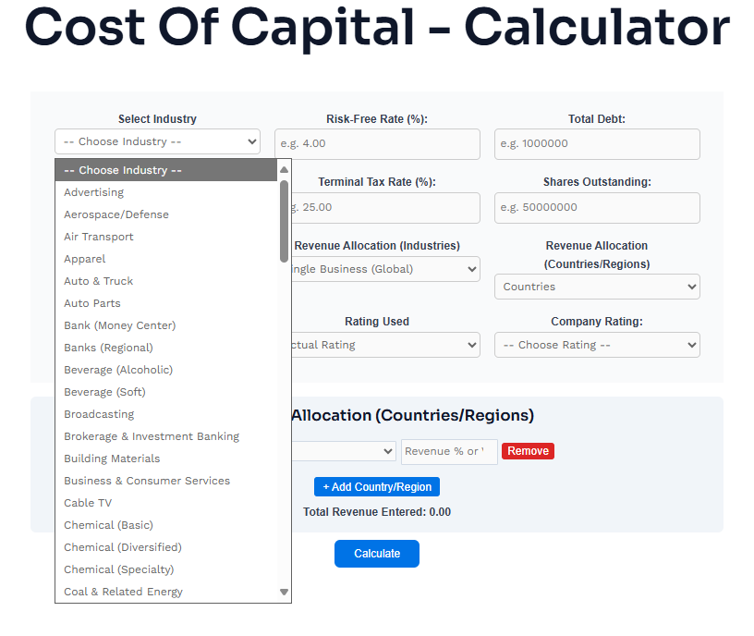
Task: Click the Risk-Free Rate input field
Action: click(377, 144)
